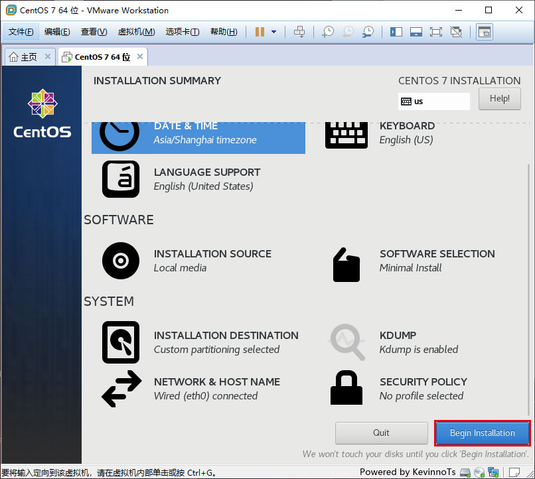Screen dimensions: 535x479
Task: Click SECURITY POLICY label
Action: tap(423, 382)
